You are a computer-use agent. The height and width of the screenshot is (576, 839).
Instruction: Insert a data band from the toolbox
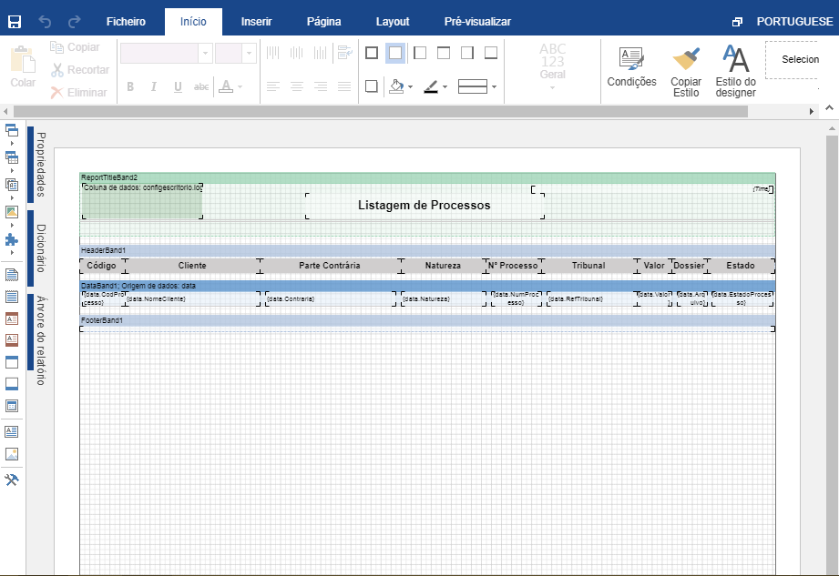tap(12, 406)
